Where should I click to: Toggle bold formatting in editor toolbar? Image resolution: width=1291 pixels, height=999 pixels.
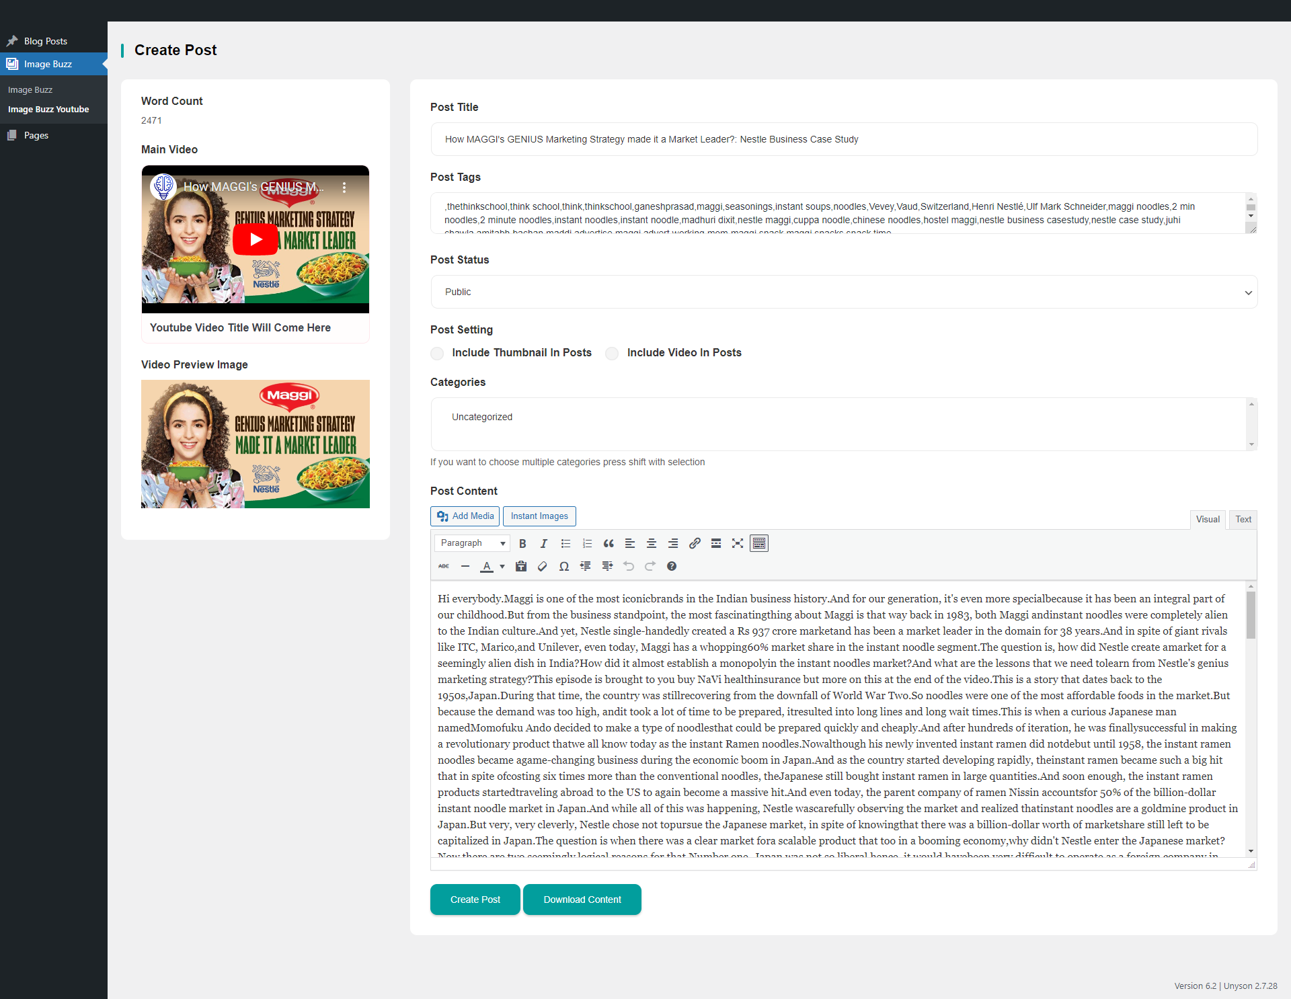point(522,543)
